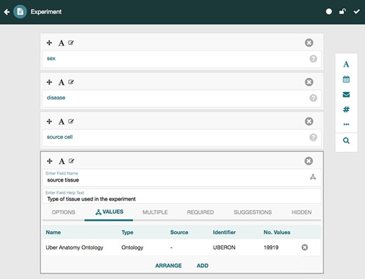Click the 'Identifier' column header
Viewport: 365px width, 279px height.
pyautogui.click(x=224, y=232)
